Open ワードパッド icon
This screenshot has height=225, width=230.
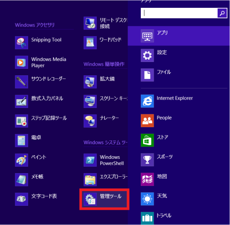[x=90, y=43]
